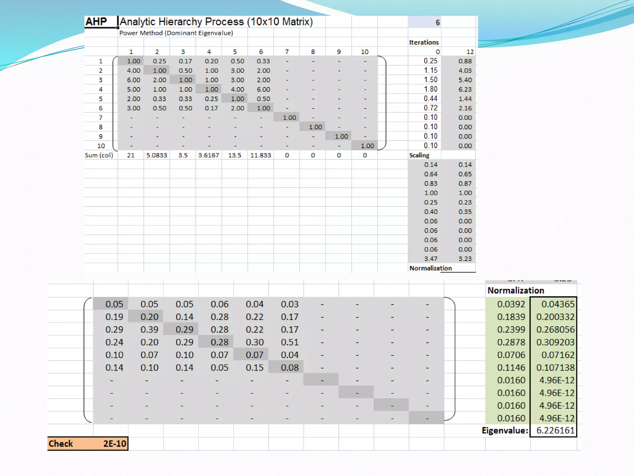Select the column sum value 13.5
The image size is (634, 476).
[235, 155]
